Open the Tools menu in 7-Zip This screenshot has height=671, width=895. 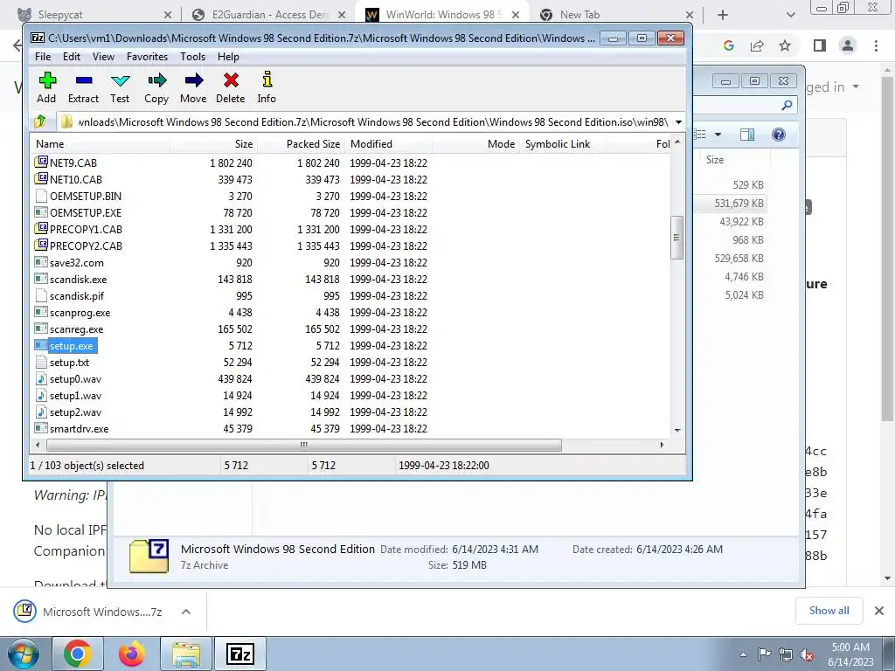tap(192, 57)
